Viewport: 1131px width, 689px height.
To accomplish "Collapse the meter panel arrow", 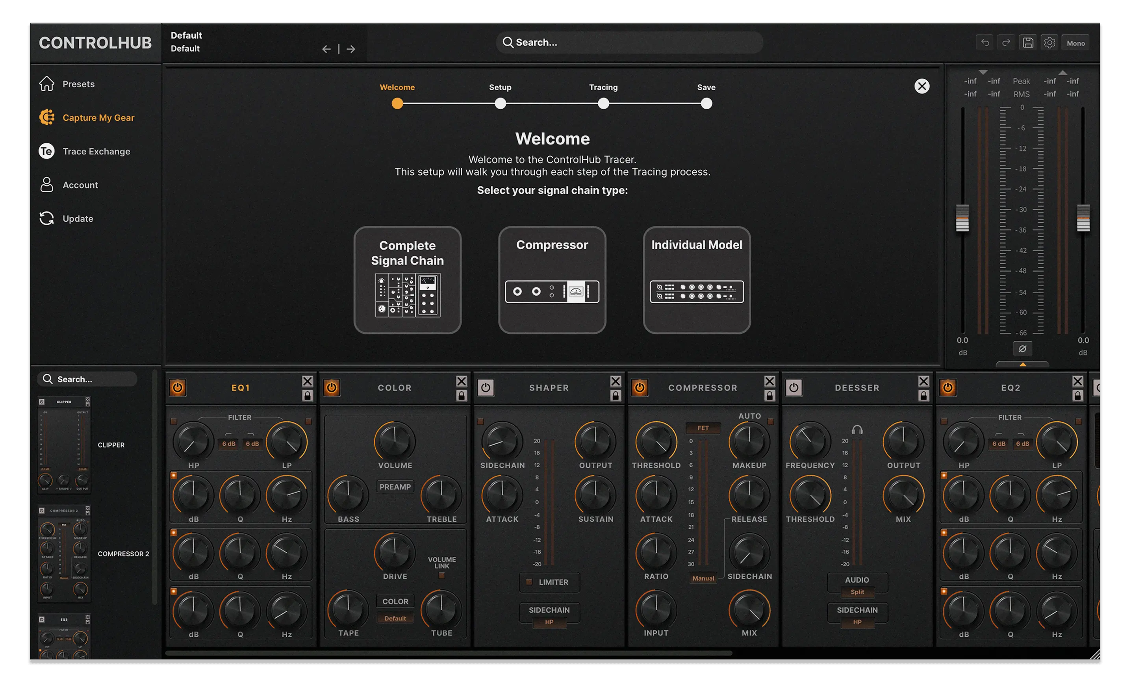I will (x=1023, y=365).
